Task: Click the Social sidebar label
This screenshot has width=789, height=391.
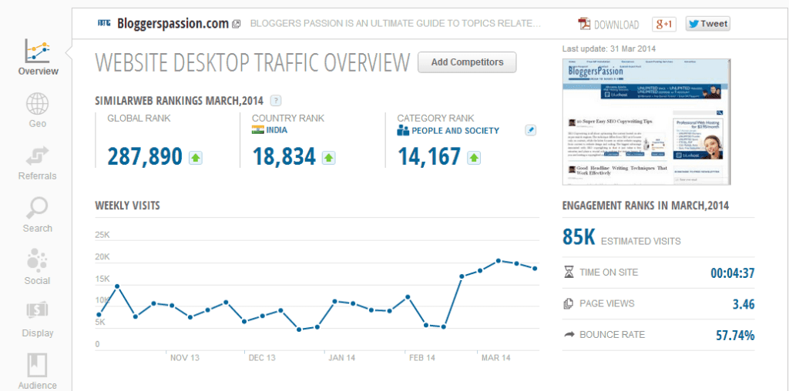Action: pyautogui.click(x=37, y=280)
